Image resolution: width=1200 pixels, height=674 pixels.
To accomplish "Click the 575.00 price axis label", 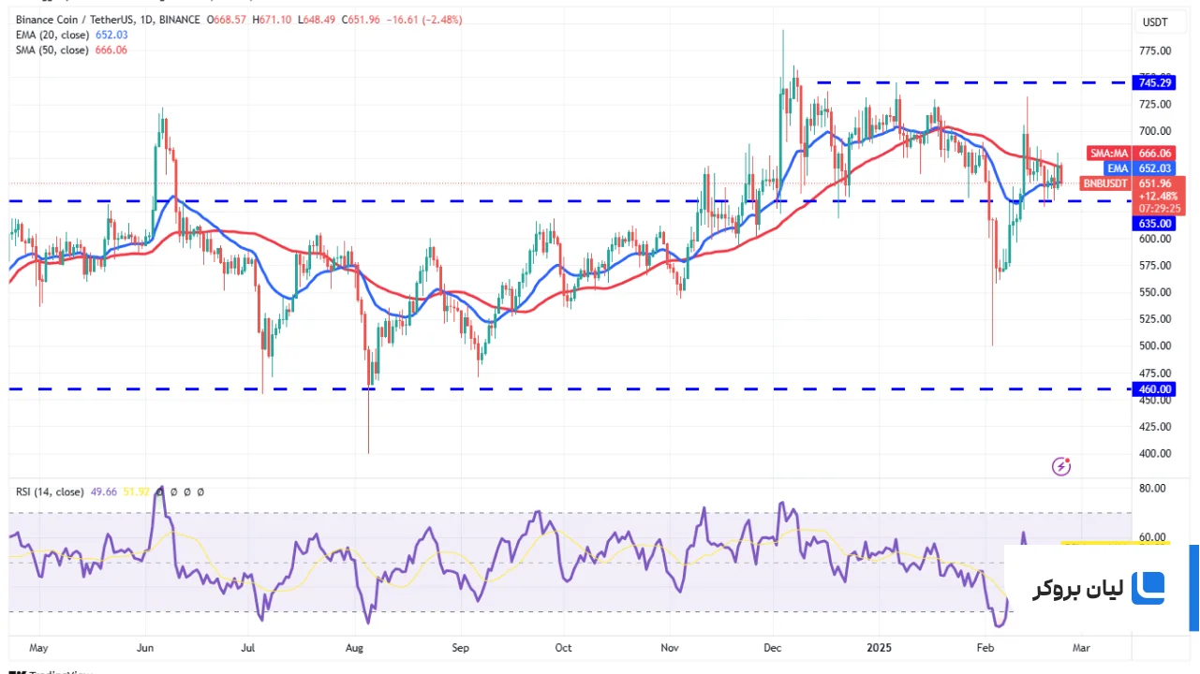I will pyautogui.click(x=1154, y=265).
